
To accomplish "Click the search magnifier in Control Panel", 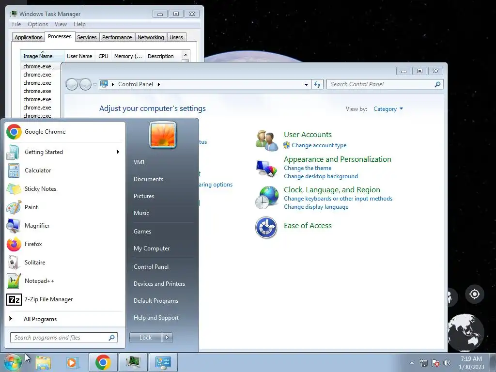I will pyautogui.click(x=437, y=84).
